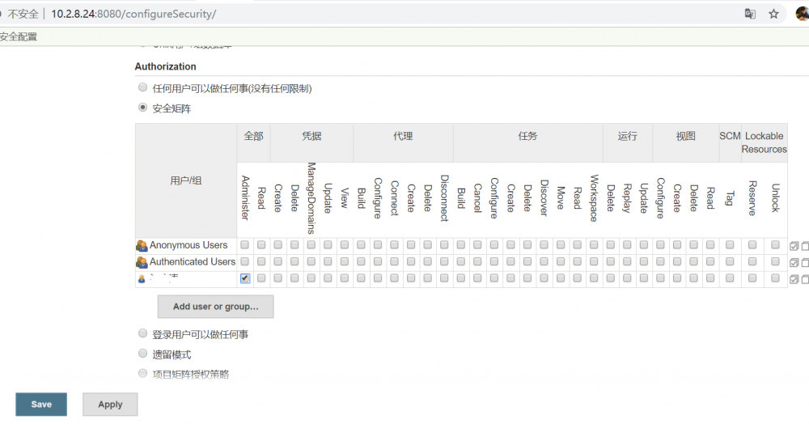Screen dimensions: 809x424
Task: Click Add user or group button
Action: point(216,307)
